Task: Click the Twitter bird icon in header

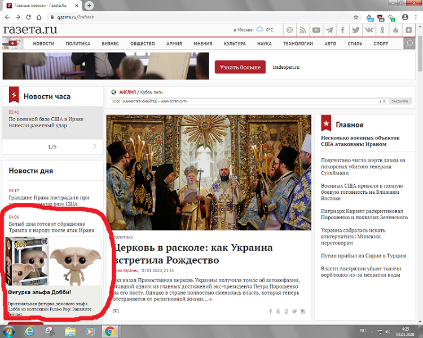Action: [355, 30]
